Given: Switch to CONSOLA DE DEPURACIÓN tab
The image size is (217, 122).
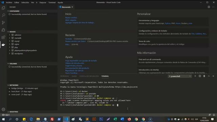Looking at the screenshot, I should [89, 76].
